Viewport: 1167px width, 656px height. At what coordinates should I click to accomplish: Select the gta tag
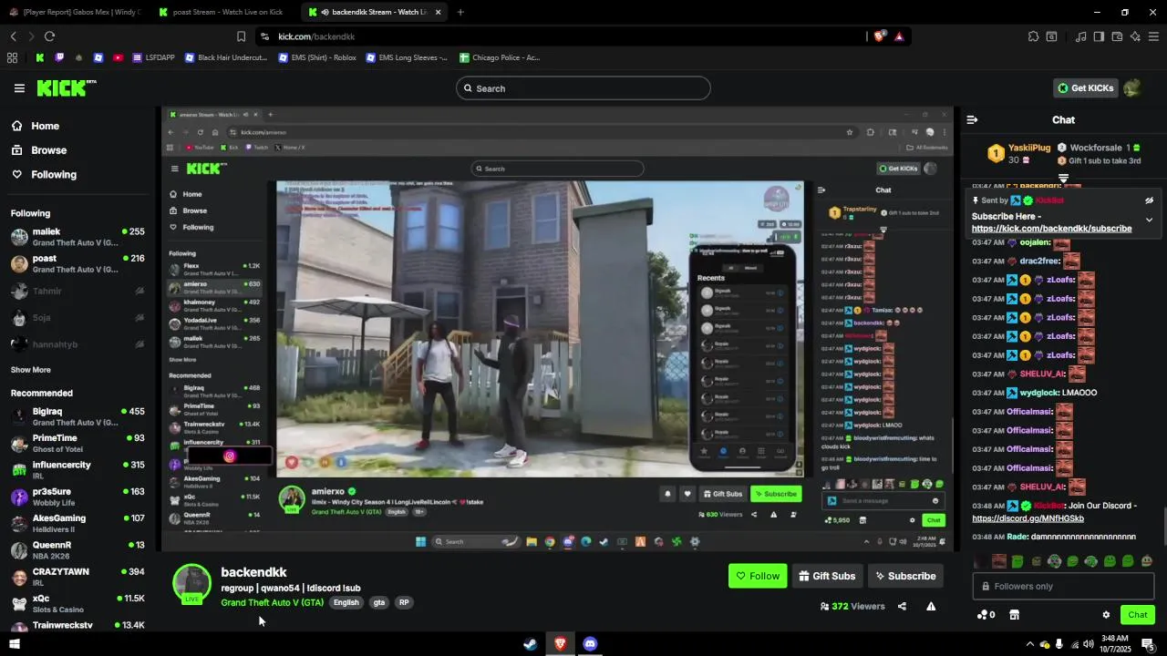coord(378,602)
